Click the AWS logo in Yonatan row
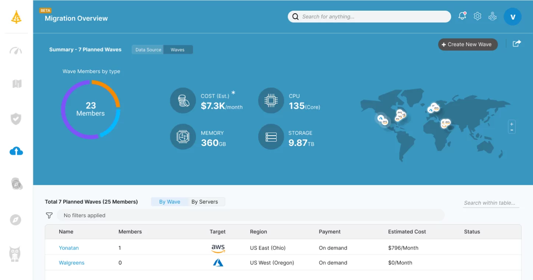Screen dimensions: 533x280 click(218, 248)
